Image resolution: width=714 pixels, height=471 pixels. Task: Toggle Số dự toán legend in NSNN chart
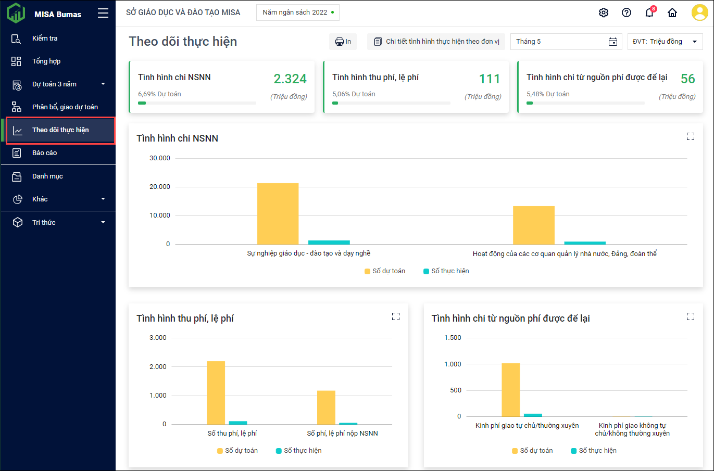[385, 271]
